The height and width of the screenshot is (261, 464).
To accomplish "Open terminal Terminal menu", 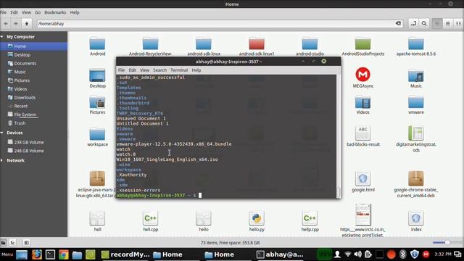I will (179, 70).
